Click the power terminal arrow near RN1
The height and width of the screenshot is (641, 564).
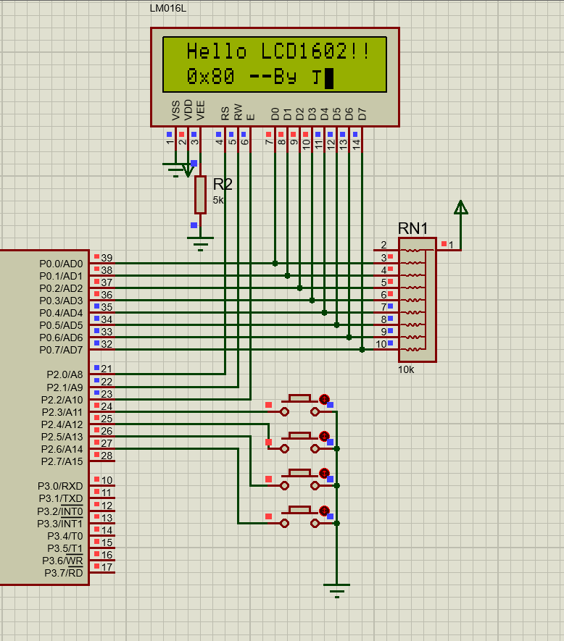tap(460, 208)
